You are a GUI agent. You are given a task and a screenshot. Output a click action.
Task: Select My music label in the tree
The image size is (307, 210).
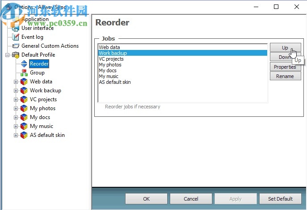point(42,126)
